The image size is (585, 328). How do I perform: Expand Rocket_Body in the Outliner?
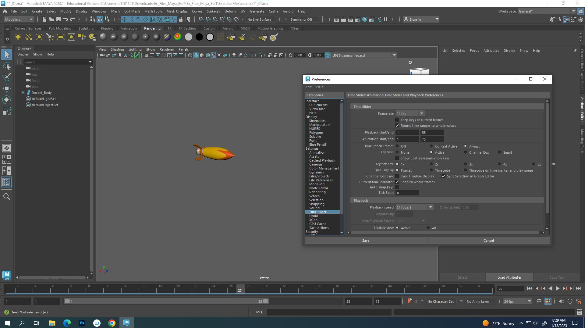coord(23,92)
